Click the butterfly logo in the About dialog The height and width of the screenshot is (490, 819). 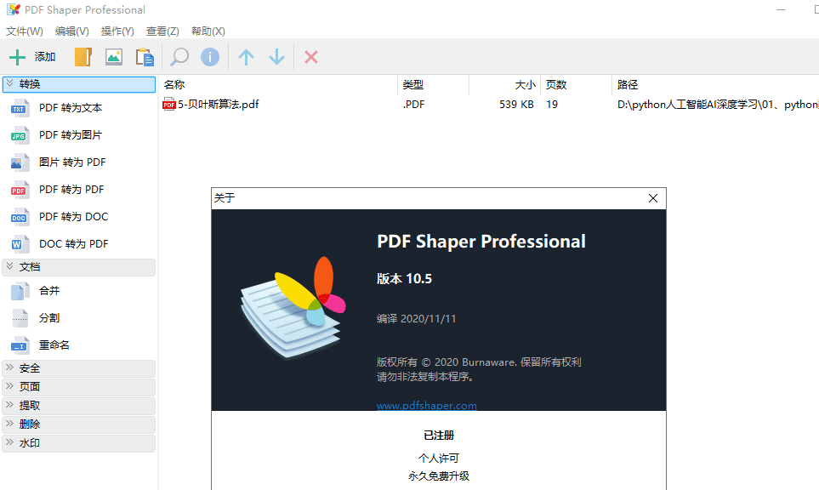click(293, 307)
